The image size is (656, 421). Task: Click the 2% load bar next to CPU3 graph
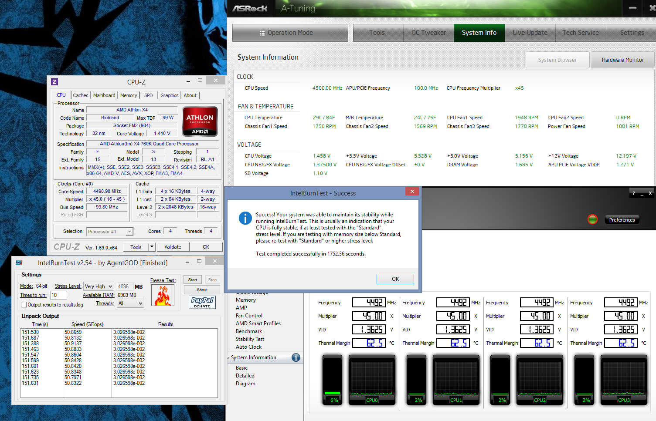(x=585, y=380)
